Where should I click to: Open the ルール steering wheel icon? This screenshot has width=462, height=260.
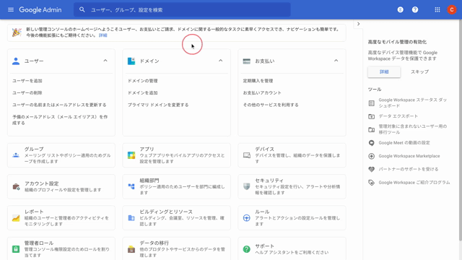247,218
